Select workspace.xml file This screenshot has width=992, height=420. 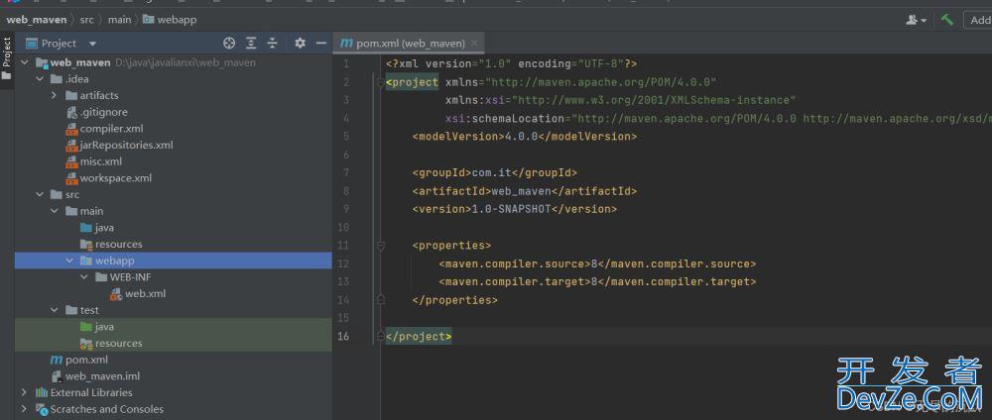tap(109, 178)
